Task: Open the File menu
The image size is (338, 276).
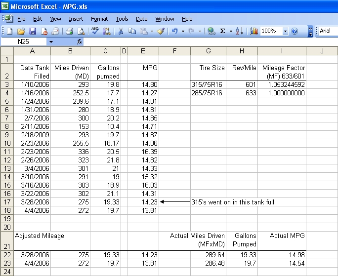Action: pyautogui.click(x=21, y=19)
